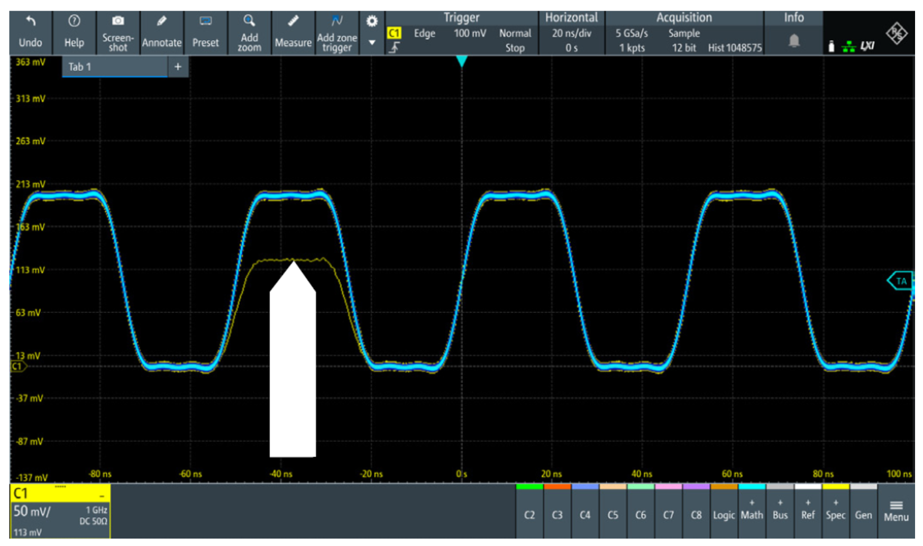Screen dimensions: 923x546
Task: Activate the Add zoom magnifier
Action: coord(249,21)
